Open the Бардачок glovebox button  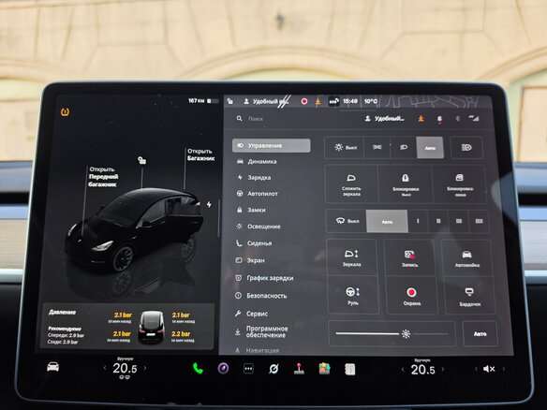[469, 296]
